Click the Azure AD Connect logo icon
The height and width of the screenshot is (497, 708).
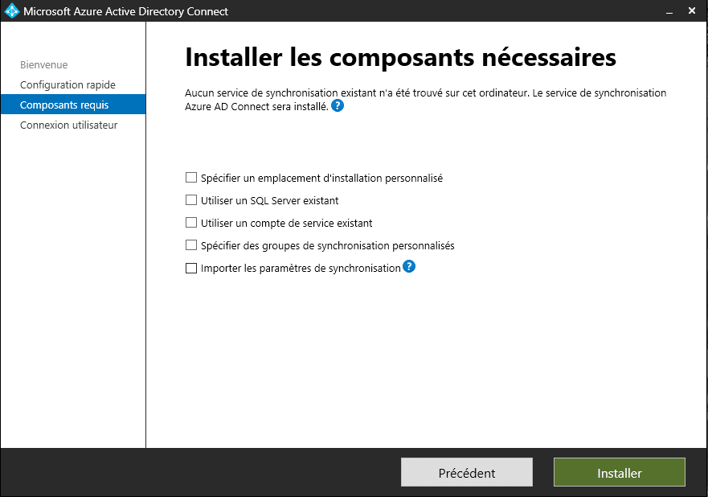click(x=11, y=11)
